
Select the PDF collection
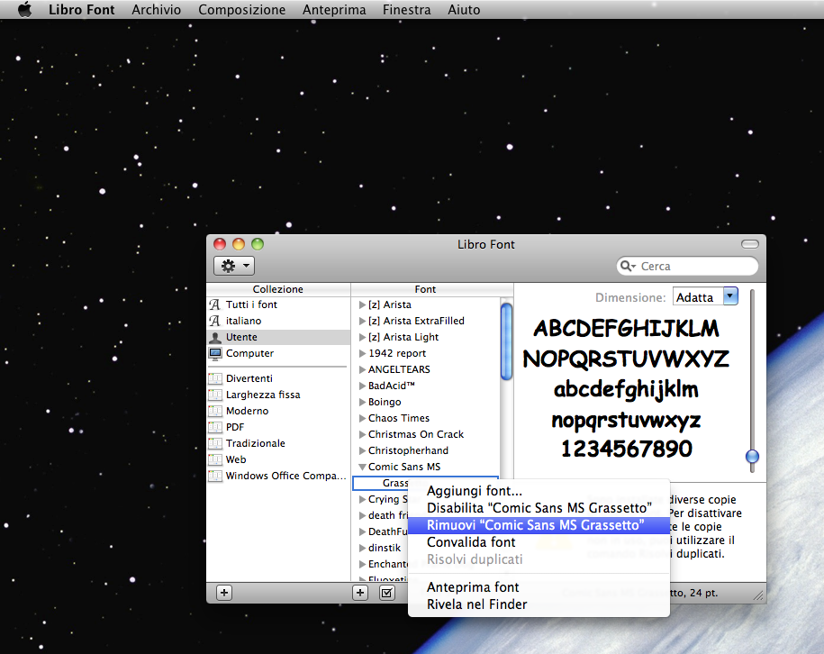click(278, 427)
